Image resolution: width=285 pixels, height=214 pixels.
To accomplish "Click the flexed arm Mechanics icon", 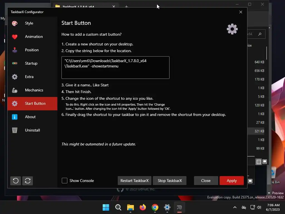I will pos(15,90).
